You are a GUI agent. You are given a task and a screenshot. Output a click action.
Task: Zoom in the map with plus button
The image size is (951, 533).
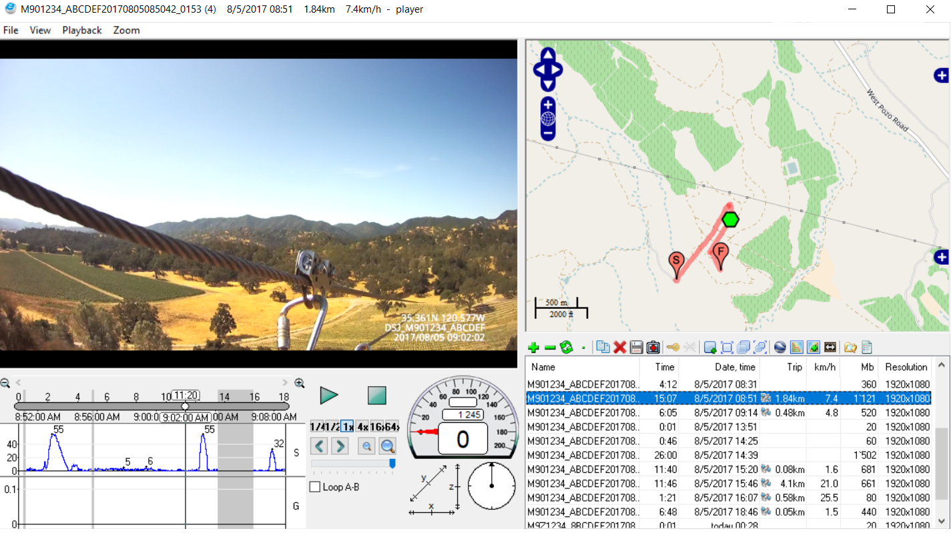[548, 105]
